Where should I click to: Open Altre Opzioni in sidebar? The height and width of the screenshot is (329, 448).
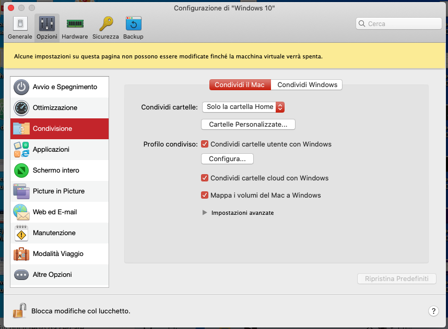tap(60, 274)
